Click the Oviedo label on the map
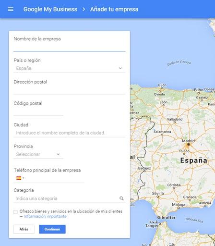 pos(159,94)
